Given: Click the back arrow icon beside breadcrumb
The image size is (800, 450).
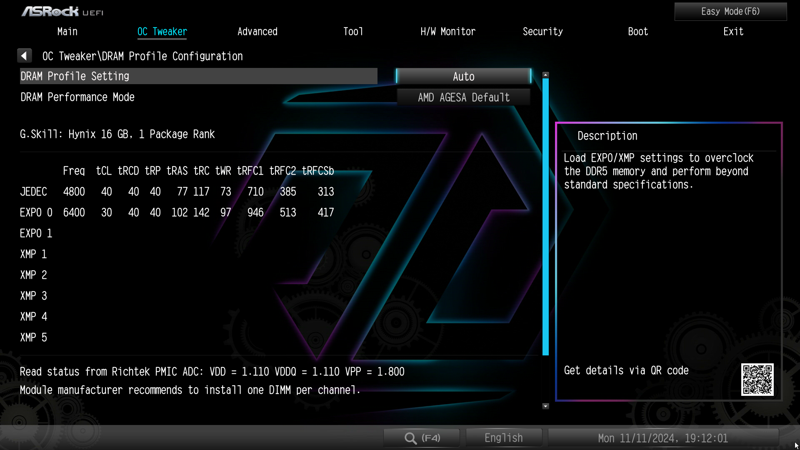Looking at the screenshot, I should [24, 56].
